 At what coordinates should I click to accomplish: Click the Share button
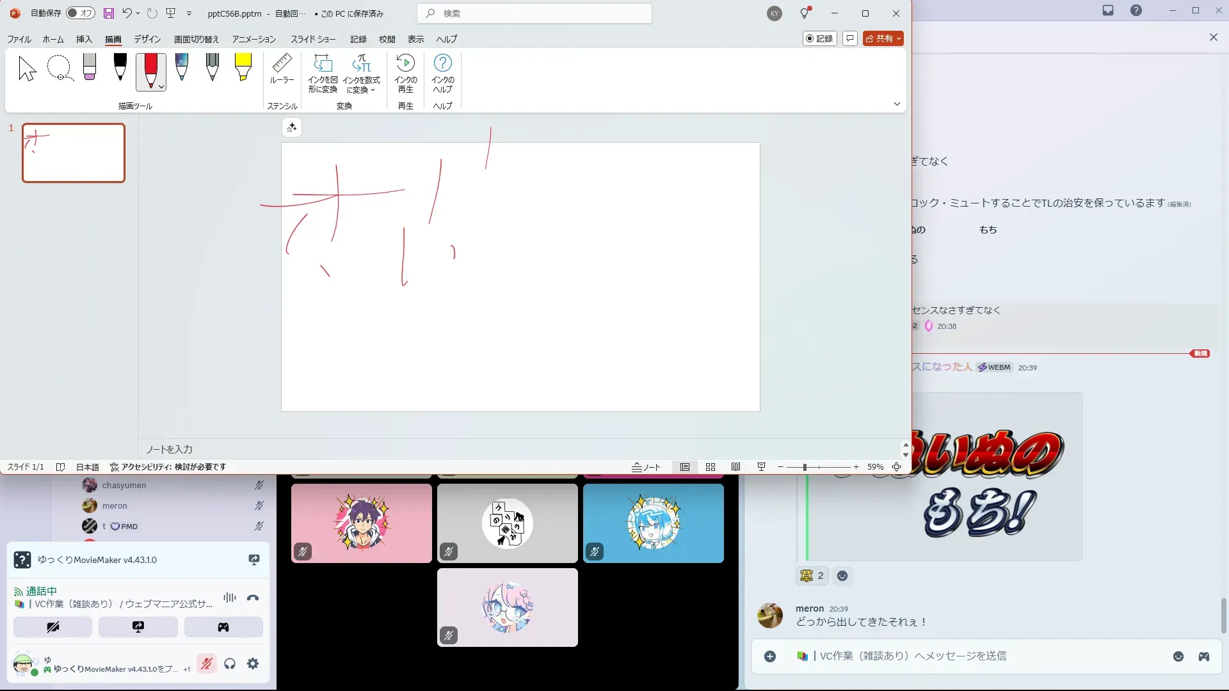coord(879,38)
